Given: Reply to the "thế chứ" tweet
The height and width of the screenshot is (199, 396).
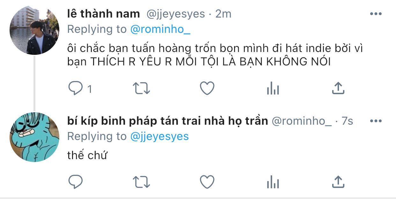Looking at the screenshot, I should click(76, 182).
